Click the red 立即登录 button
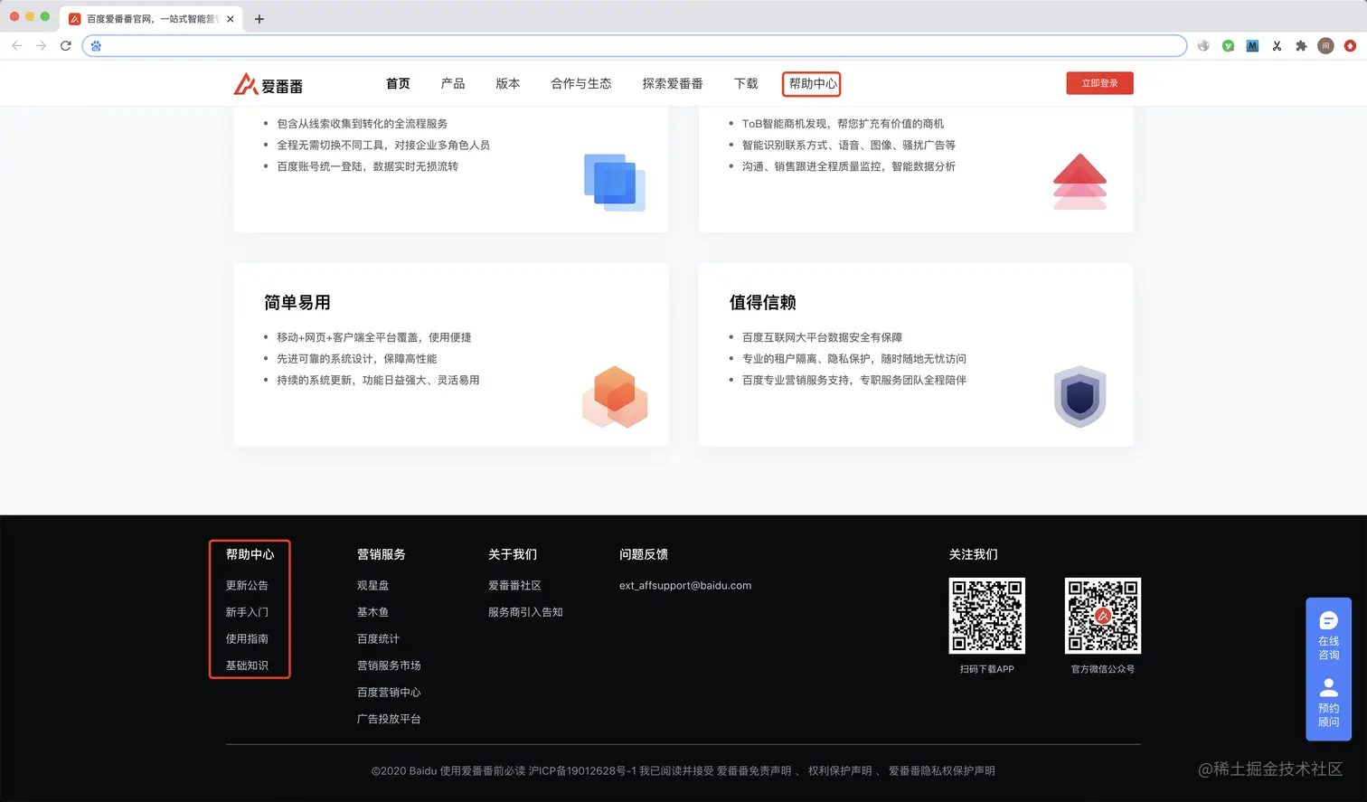Image resolution: width=1367 pixels, height=802 pixels. 1099,83
